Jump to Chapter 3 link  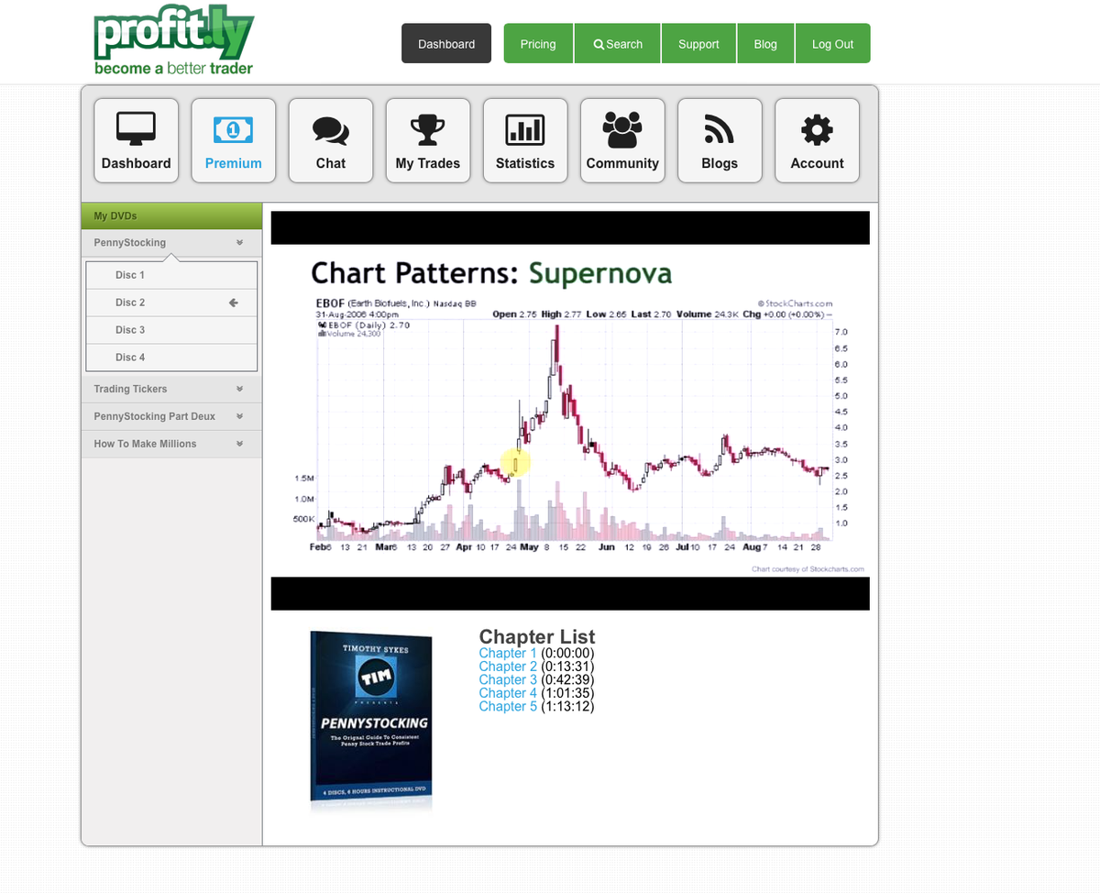pos(508,680)
